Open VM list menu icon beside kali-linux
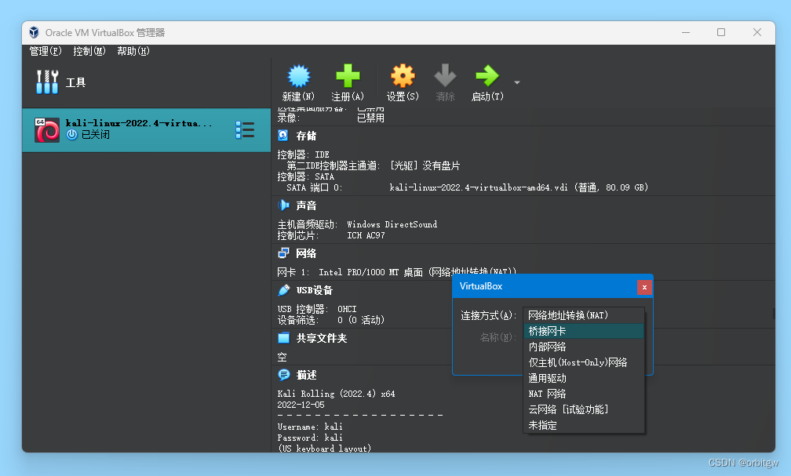This screenshot has height=476, width=791. pos(245,130)
